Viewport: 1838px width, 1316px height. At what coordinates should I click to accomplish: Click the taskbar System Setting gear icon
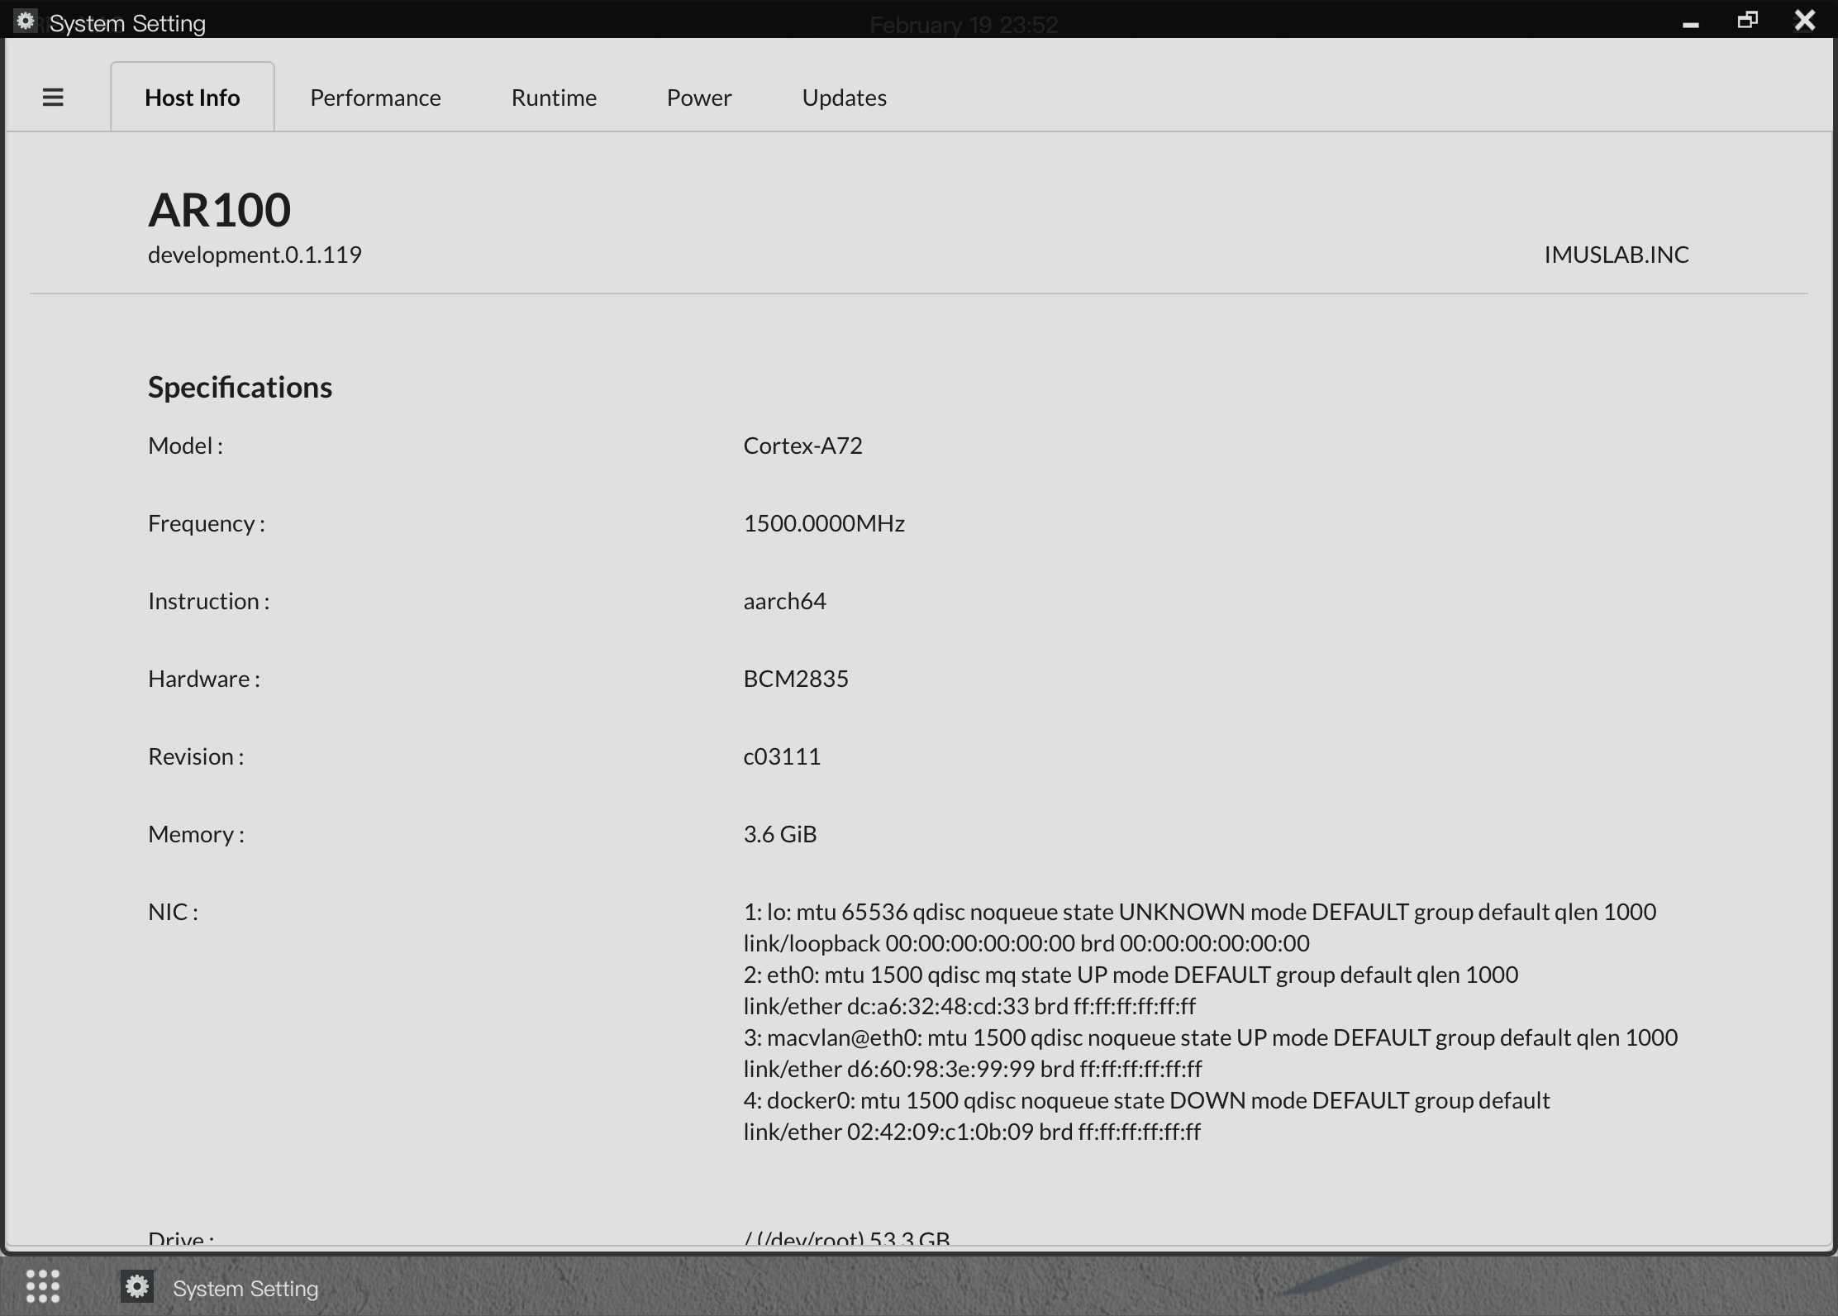[x=137, y=1287]
